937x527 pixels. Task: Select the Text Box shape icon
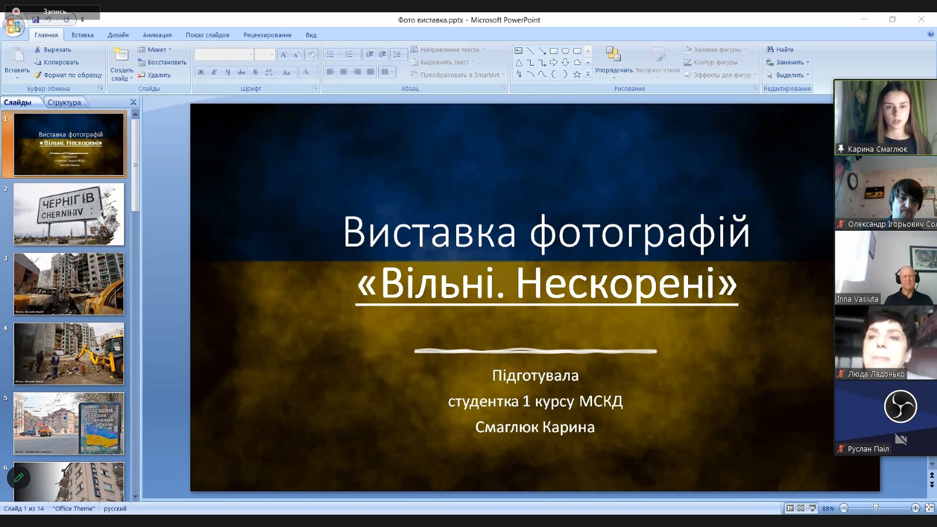pos(518,51)
